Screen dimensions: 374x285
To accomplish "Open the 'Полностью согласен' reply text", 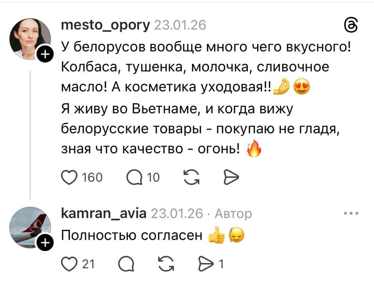I will [131, 236].
